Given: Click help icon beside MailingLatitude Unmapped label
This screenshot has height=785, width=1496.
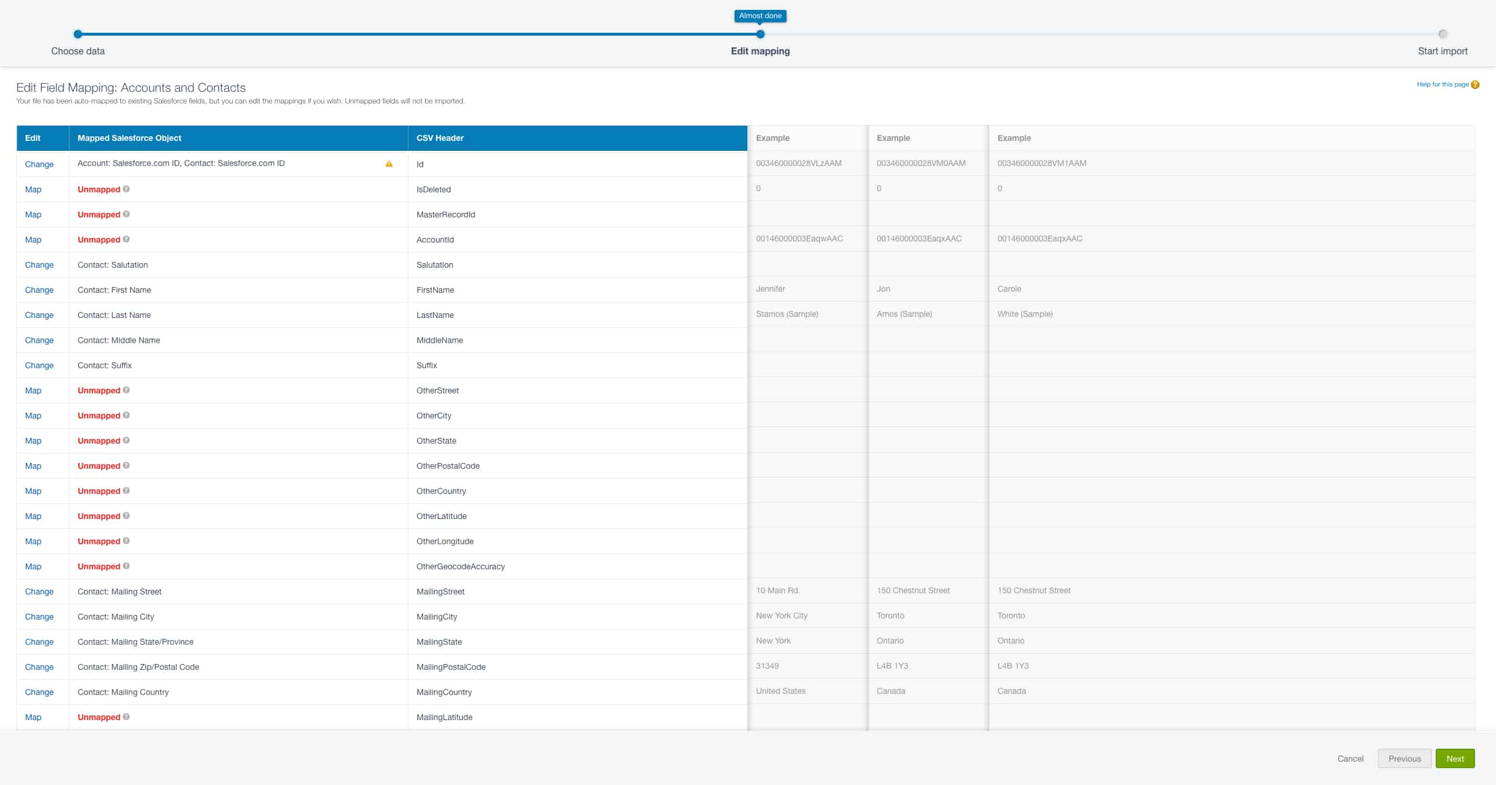Looking at the screenshot, I should click(126, 717).
